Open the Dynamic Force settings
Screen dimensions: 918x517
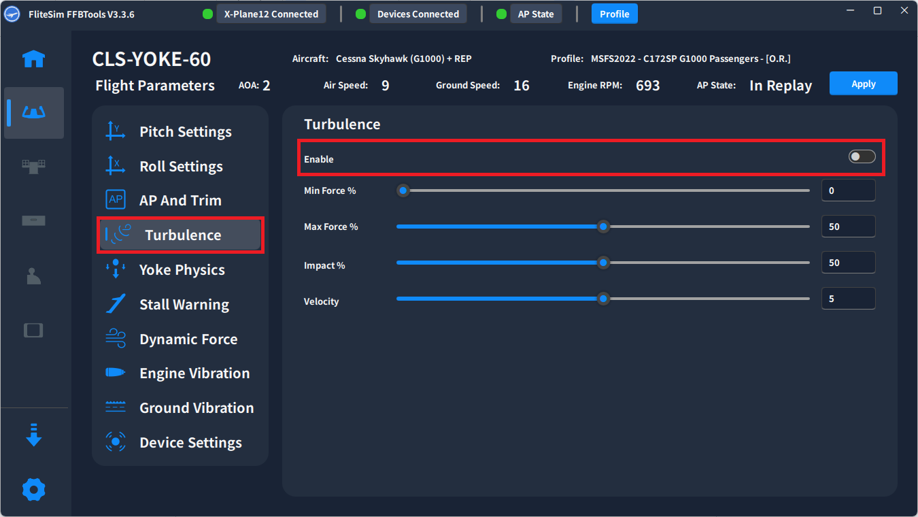click(x=180, y=339)
